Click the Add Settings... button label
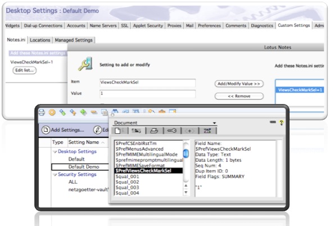This screenshot has height=226, width=334. pos(67,130)
